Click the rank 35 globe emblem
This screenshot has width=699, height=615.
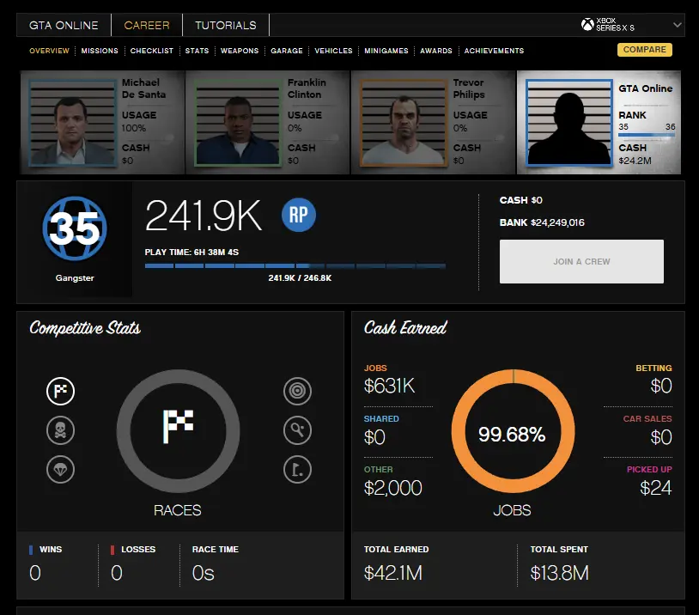pos(74,231)
